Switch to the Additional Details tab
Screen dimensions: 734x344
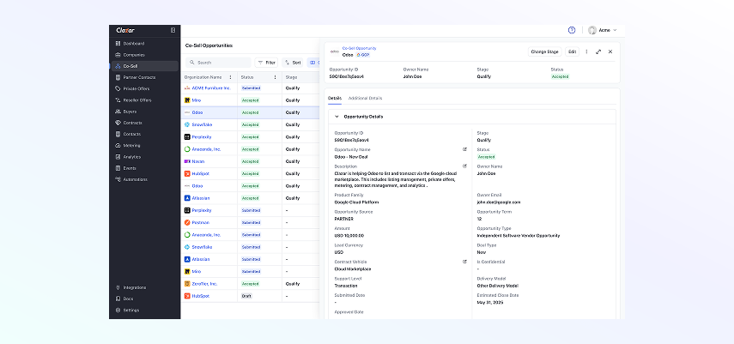[365, 99]
